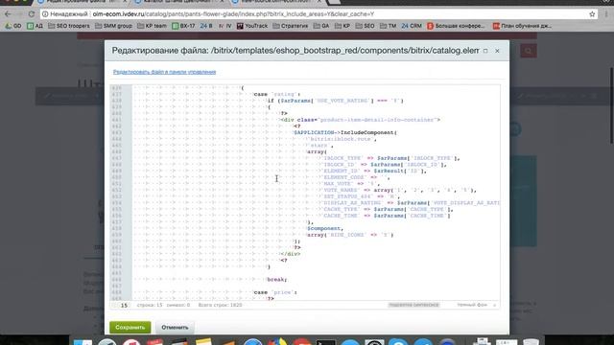Image resolution: width=614 pixels, height=345 pixels.
Task: Open the 24 CRM bookmark
Action: click(412, 26)
